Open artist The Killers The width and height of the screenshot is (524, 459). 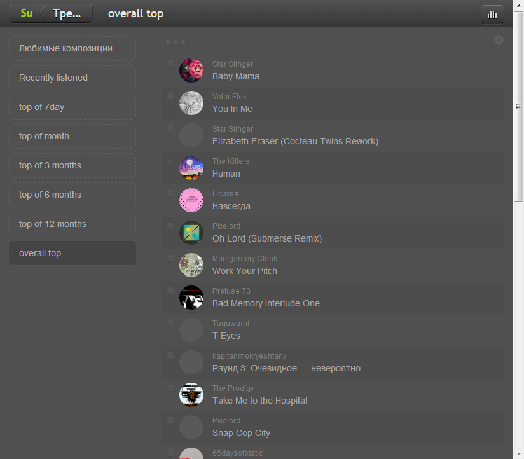[231, 161]
